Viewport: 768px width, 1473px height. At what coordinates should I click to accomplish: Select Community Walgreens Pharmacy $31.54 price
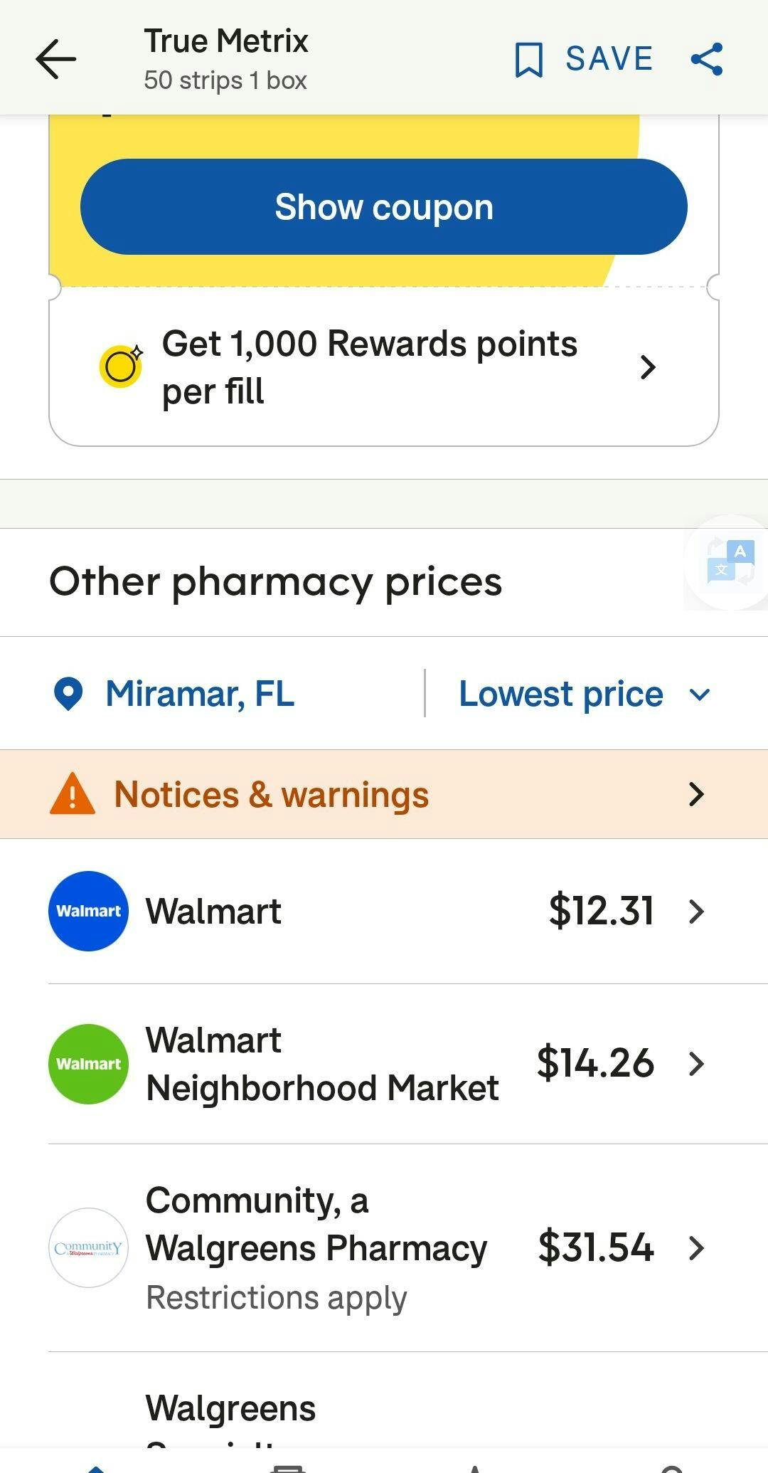[x=595, y=1247]
